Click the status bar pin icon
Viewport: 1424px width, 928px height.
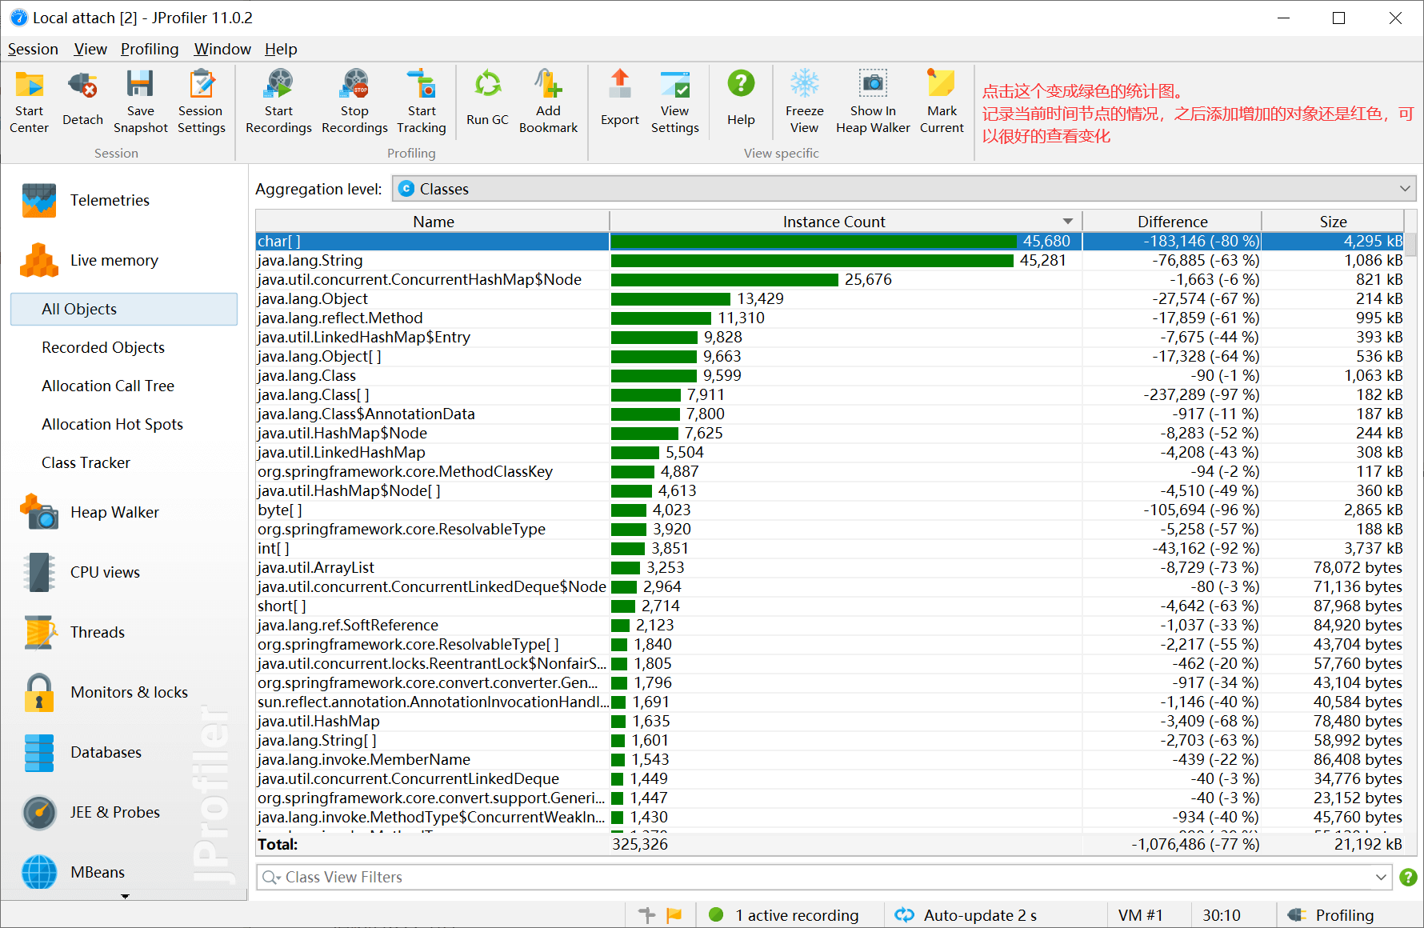[x=646, y=915]
